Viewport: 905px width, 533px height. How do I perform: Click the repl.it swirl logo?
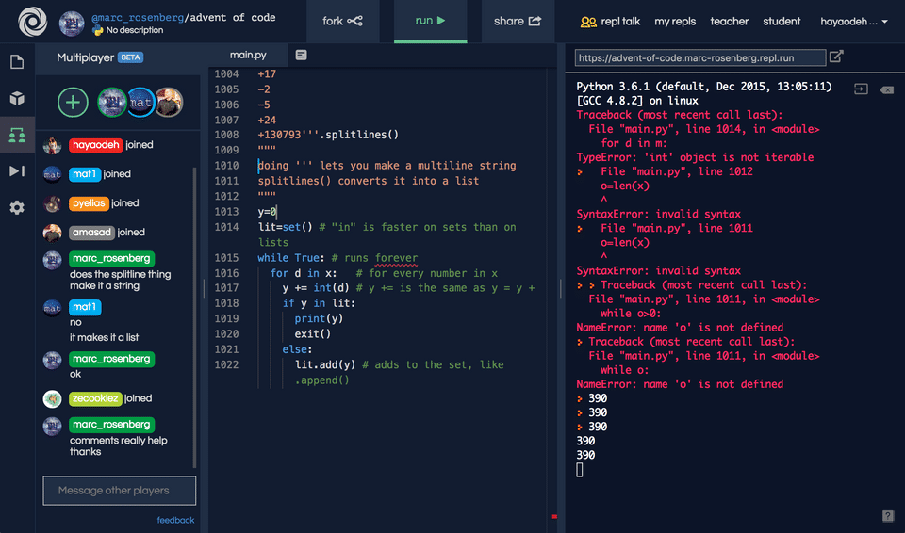[32, 22]
